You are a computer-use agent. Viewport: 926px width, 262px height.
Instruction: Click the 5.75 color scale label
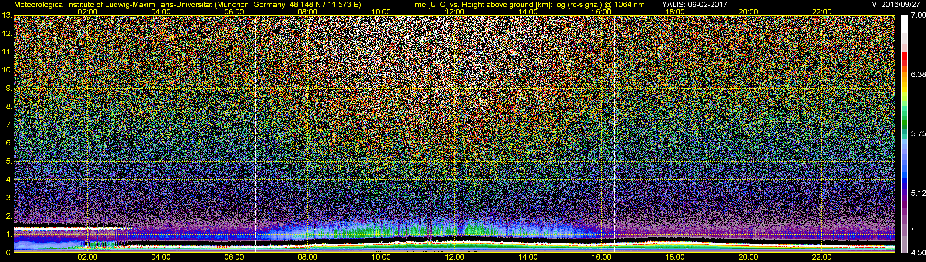[918, 134]
